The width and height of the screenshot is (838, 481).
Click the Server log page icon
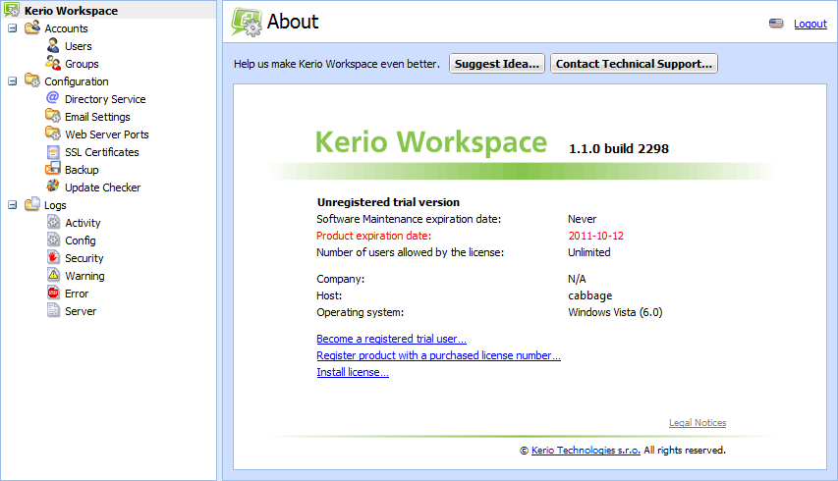(x=53, y=311)
